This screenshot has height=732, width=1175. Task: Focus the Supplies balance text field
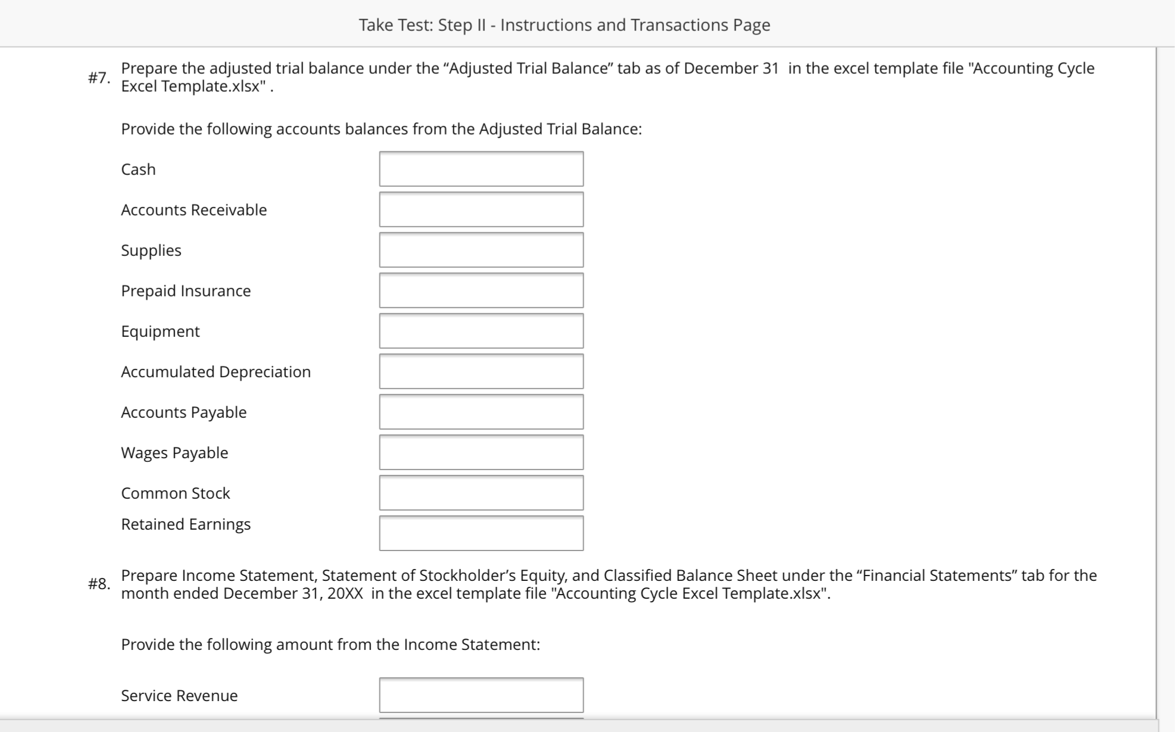[481, 250]
